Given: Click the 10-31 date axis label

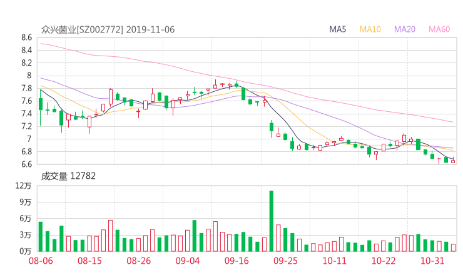Looking at the screenshot, I should (432, 261).
